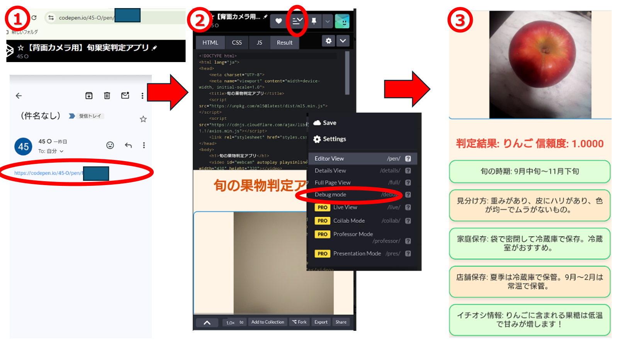Reply to the message with reply arrow
Screen dimensions: 618x347
128,145
